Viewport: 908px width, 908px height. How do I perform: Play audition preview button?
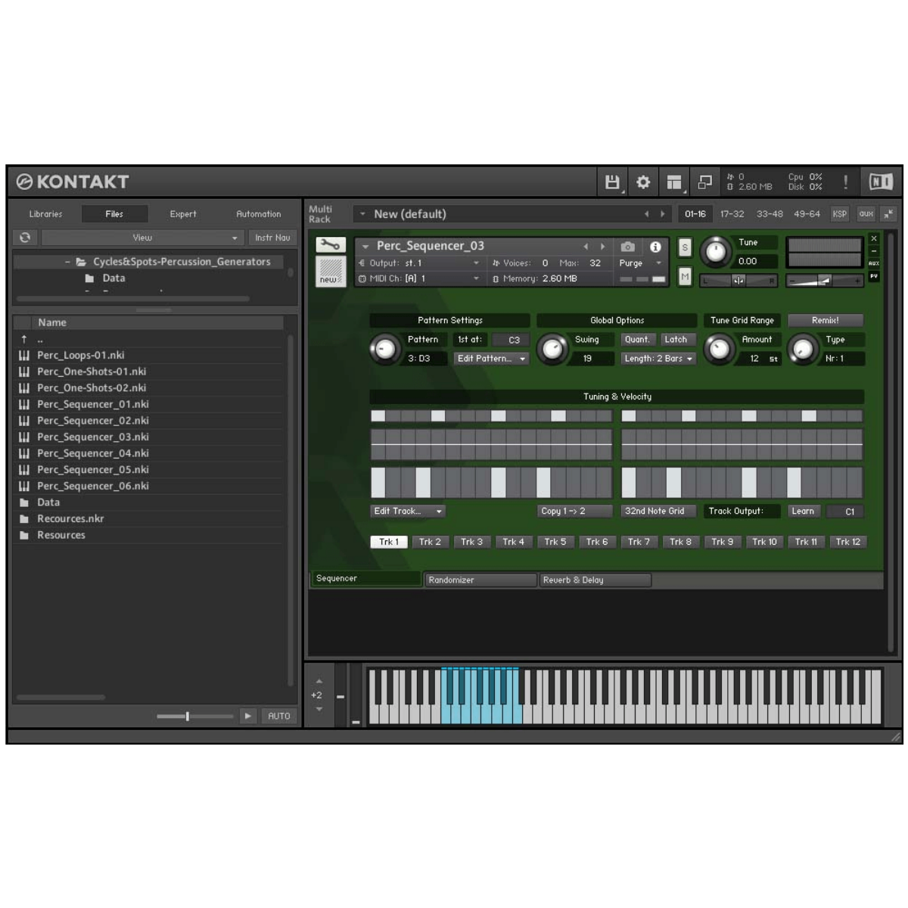point(247,716)
